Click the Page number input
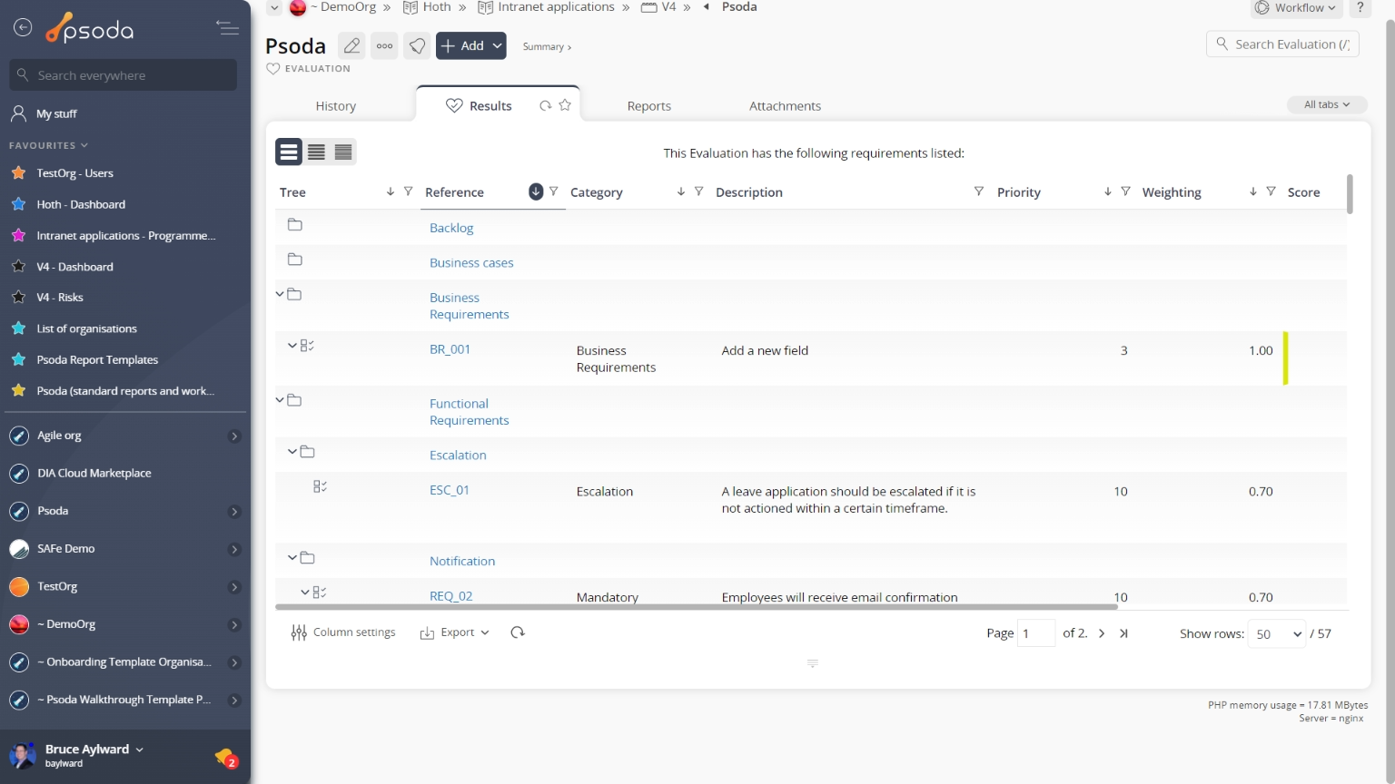 [1035, 633]
